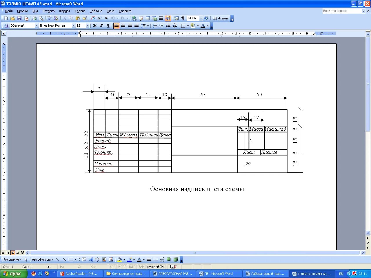Open Document Map icon
The width and height of the screenshot is (371, 278).
tap(176, 18)
